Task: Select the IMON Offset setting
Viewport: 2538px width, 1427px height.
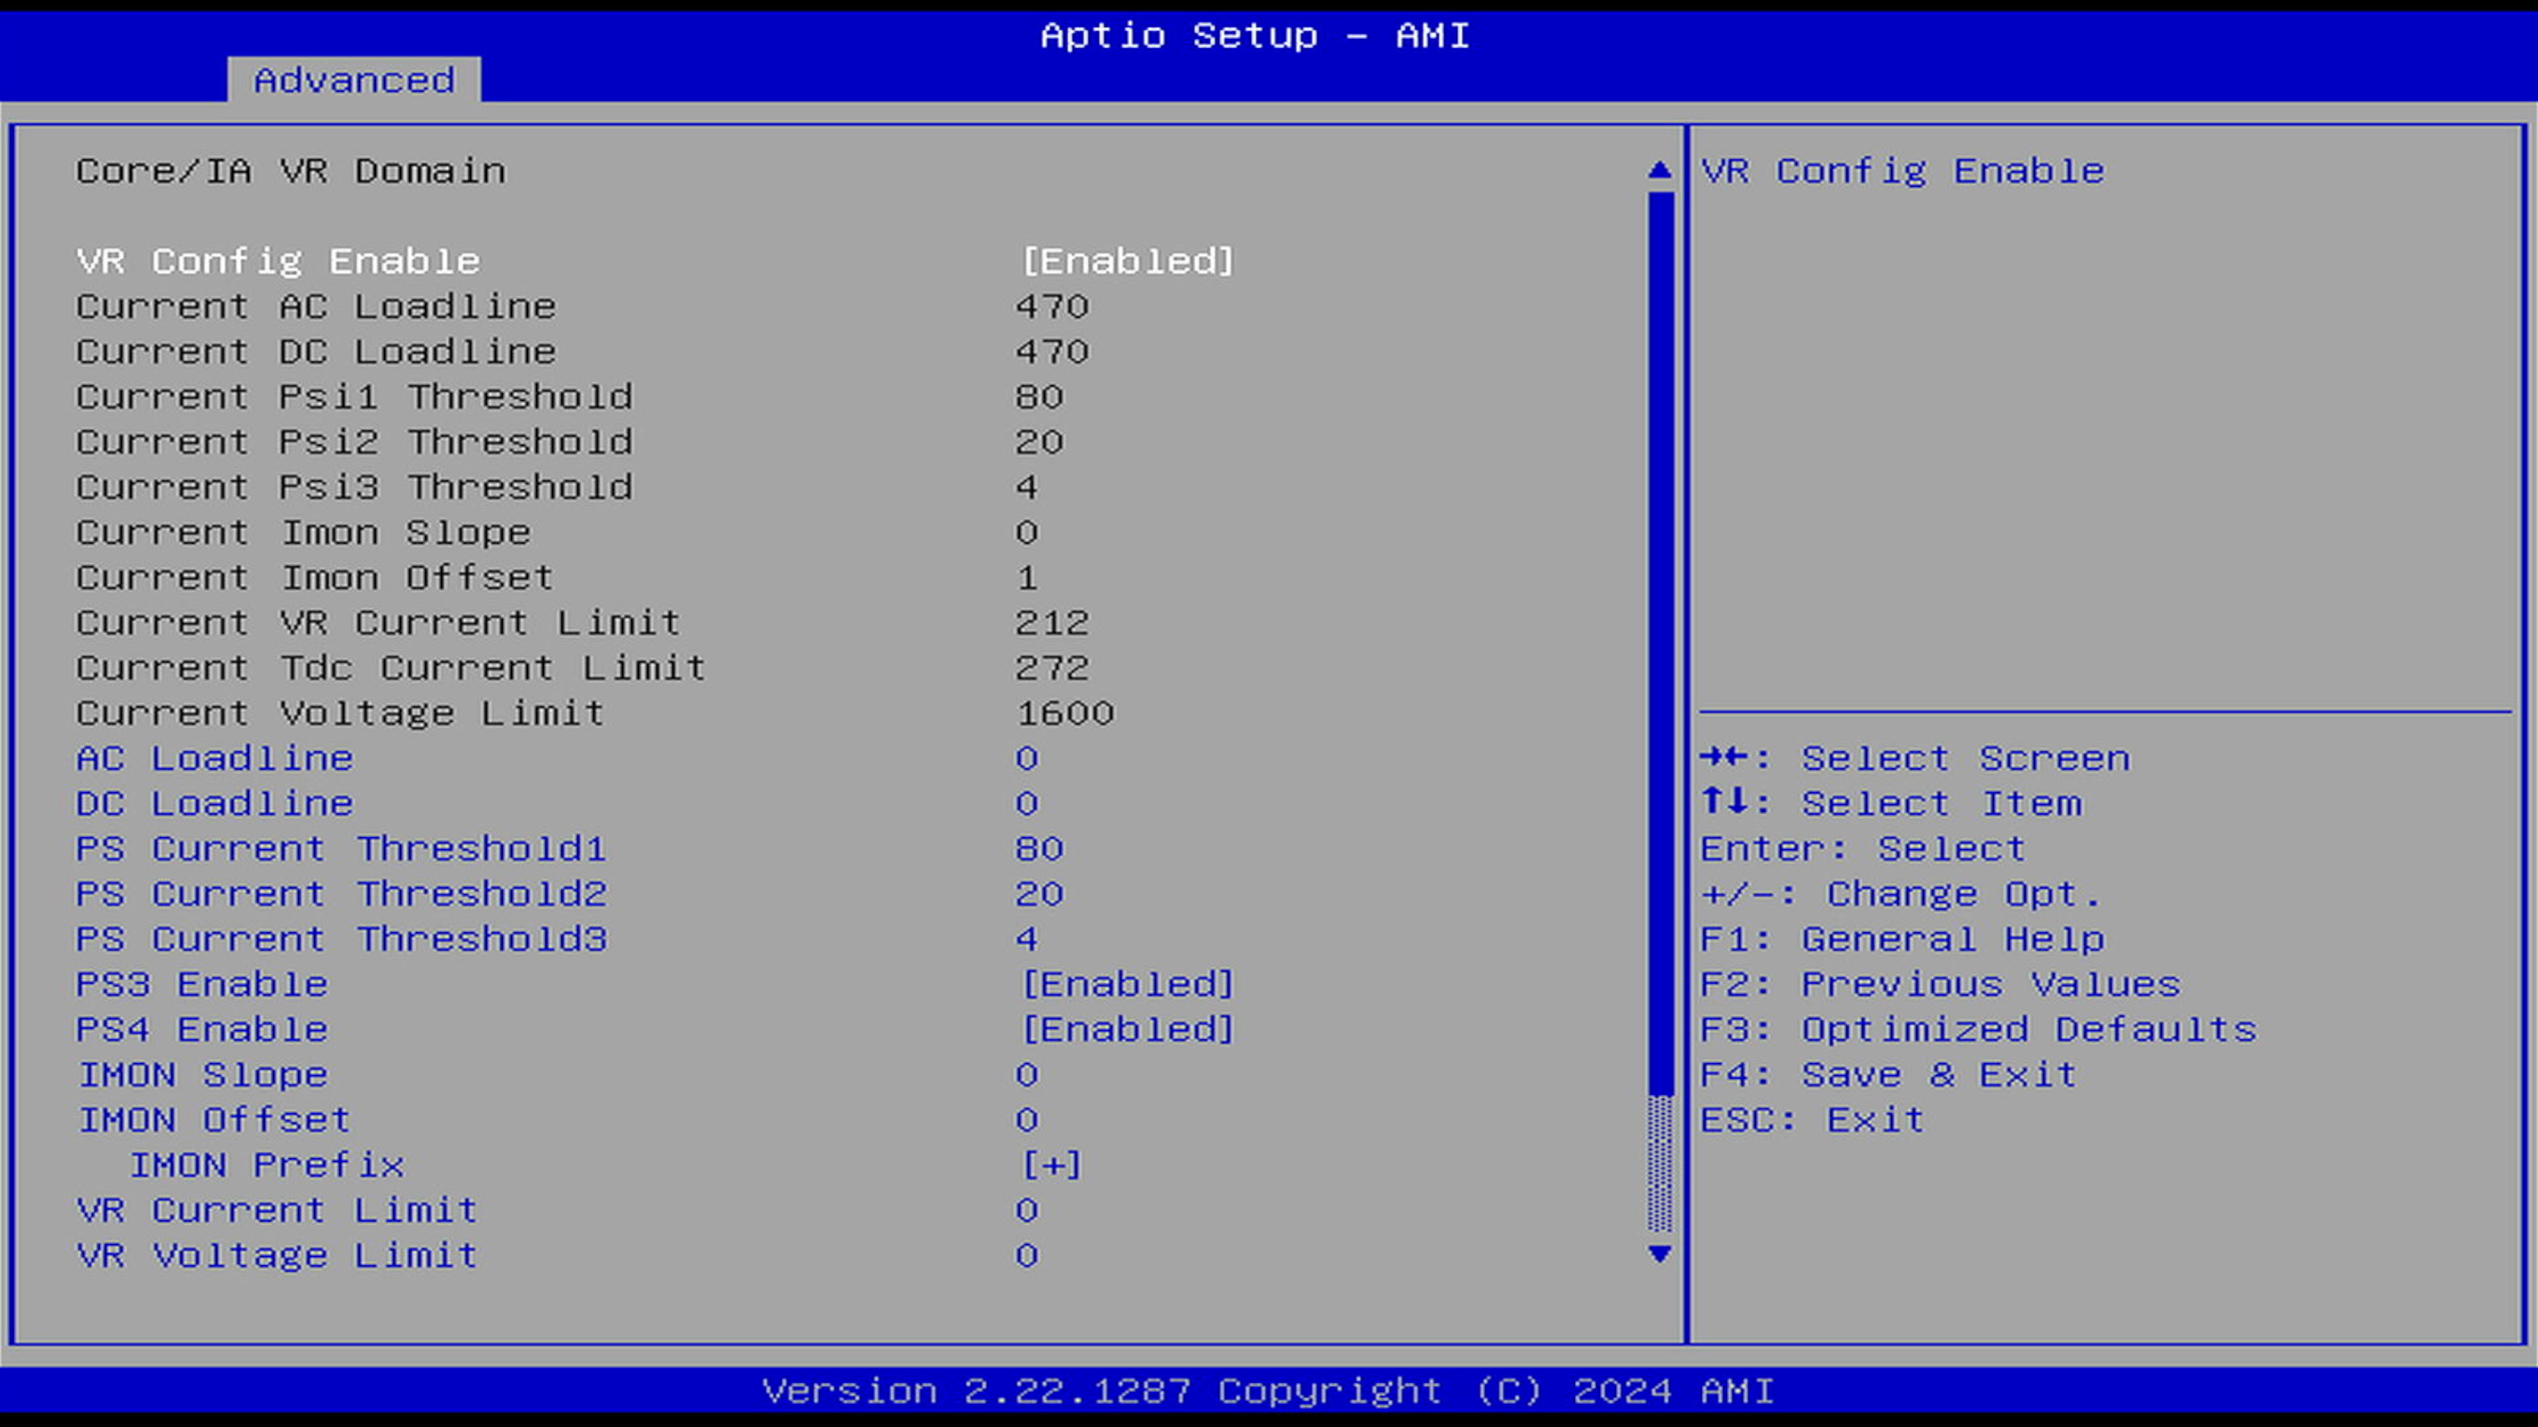Action: pyautogui.click(x=215, y=1120)
